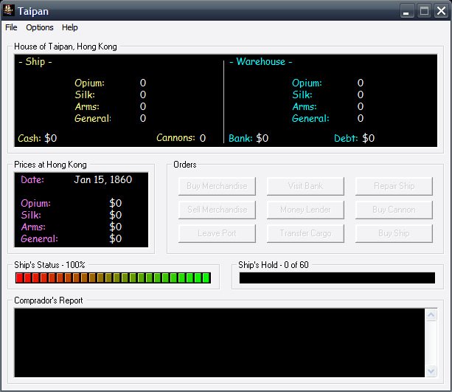Click the Buy Cannon button
Image resolution: width=452 pixels, height=392 pixels.
click(394, 210)
